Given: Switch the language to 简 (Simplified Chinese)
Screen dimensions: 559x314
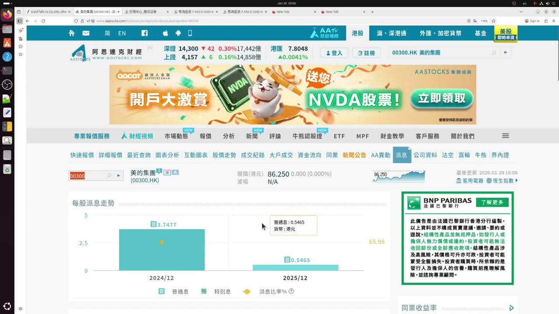Looking at the screenshot, I should 107,33.
